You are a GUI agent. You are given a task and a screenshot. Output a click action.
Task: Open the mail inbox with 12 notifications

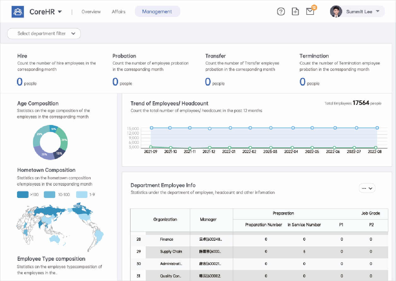(x=310, y=11)
